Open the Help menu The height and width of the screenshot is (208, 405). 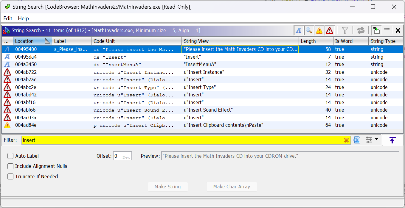(x=23, y=18)
